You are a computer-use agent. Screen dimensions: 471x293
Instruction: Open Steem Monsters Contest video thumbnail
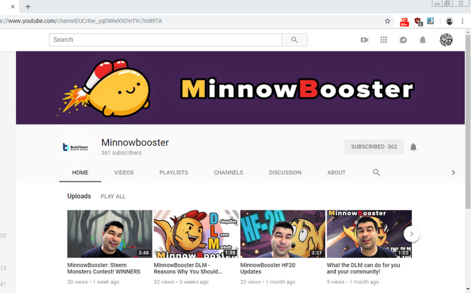[110, 234]
